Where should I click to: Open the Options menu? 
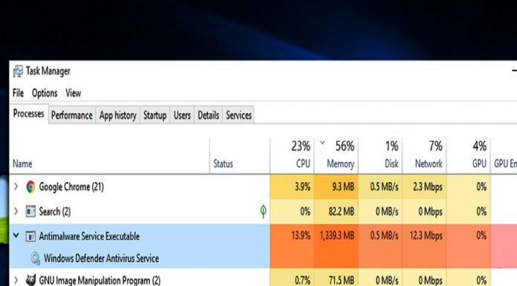click(x=45, y=93)
